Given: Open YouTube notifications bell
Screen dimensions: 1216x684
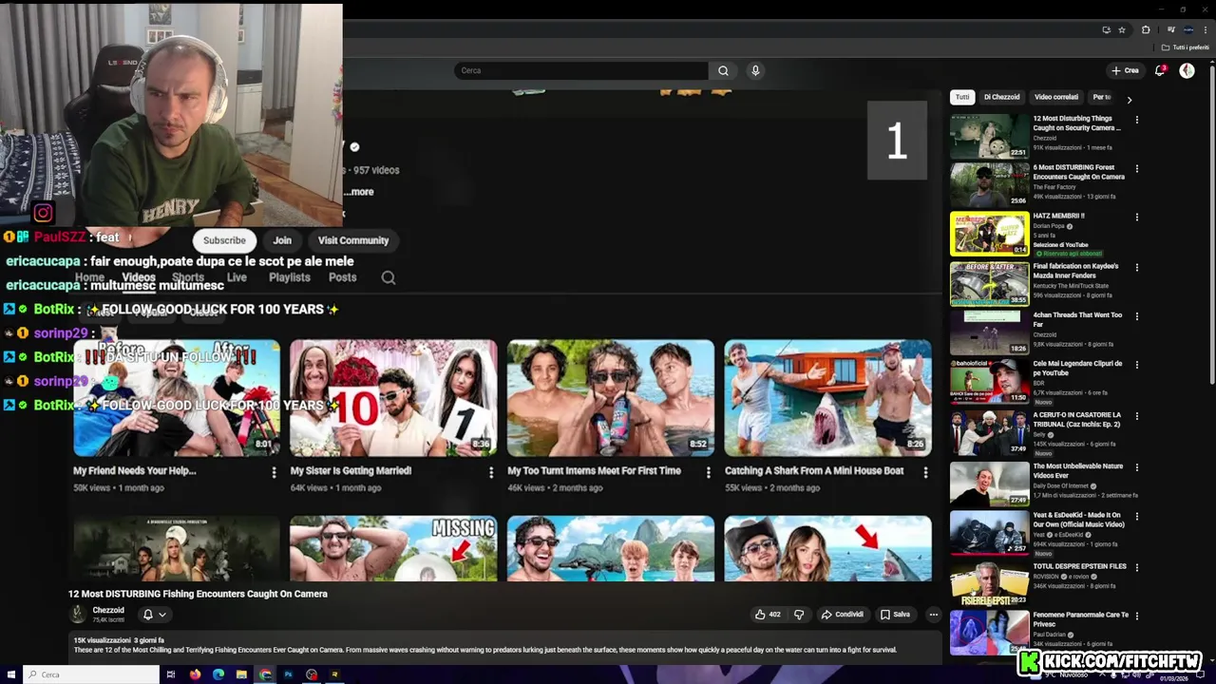Looking at the screenshot, I should [x=1160, y=70].
